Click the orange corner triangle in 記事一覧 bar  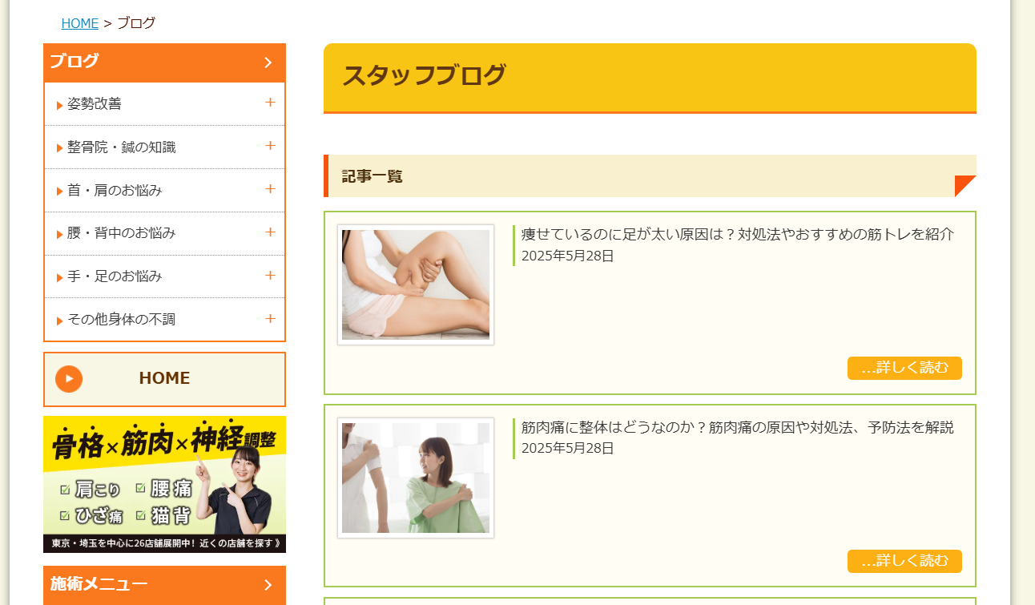(967, 184)
